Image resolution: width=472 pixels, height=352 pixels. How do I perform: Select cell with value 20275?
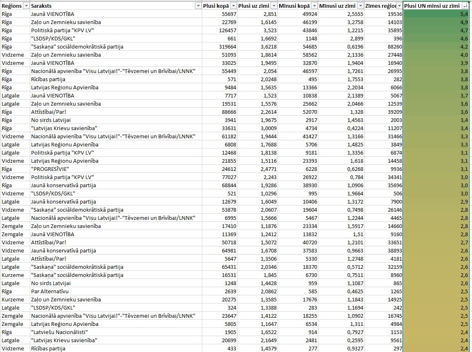click(220, 299)
